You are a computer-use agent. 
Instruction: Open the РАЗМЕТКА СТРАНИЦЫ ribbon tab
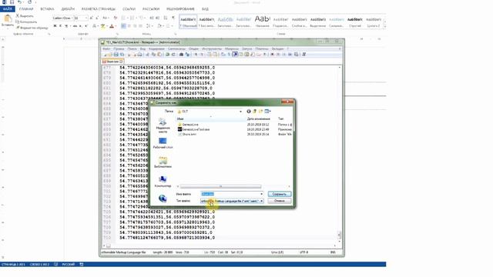(98, 9)
